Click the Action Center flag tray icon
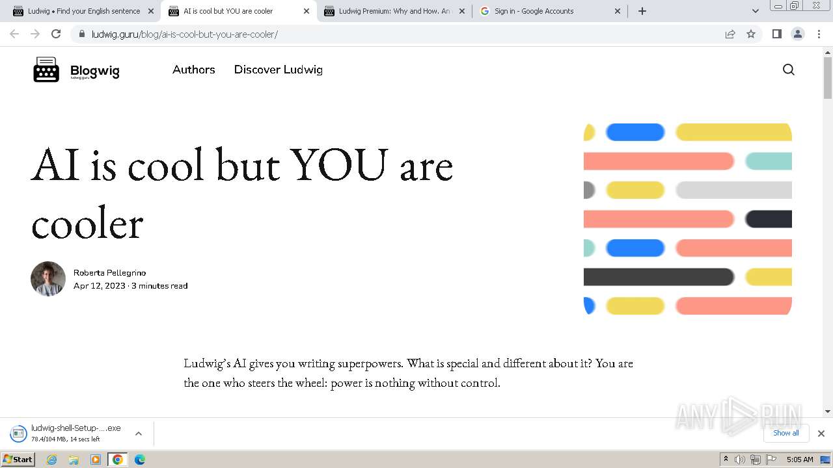Image resolution: width=833 pixels, height=468 pixels. (x=771, y=460)
